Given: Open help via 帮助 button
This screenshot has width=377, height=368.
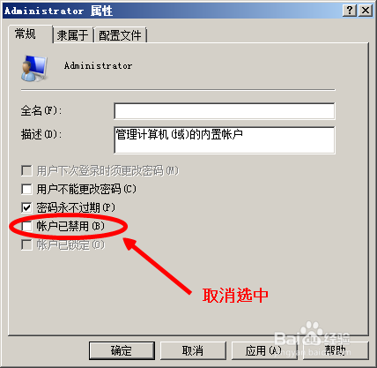Looking at the screenshot, I should click(x=336, y=350).
